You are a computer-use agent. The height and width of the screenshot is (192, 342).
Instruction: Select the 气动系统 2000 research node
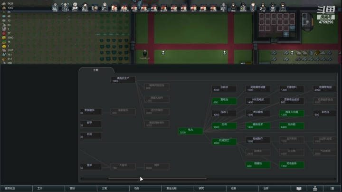tap(324, 152)
